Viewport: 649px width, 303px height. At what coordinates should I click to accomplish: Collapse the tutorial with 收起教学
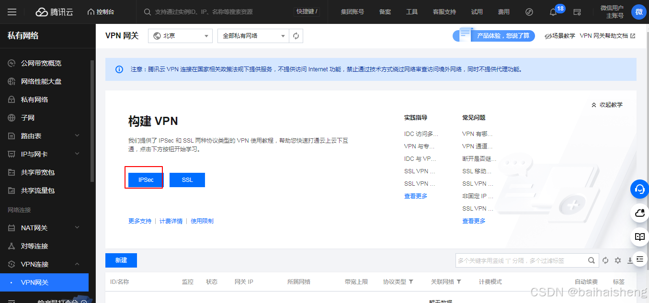click(607, 104)
